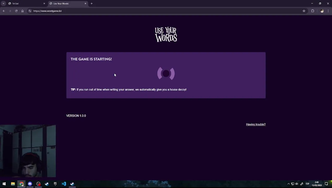
Task: Click the pen workspace tray icon
Action: tap(302, 184)
